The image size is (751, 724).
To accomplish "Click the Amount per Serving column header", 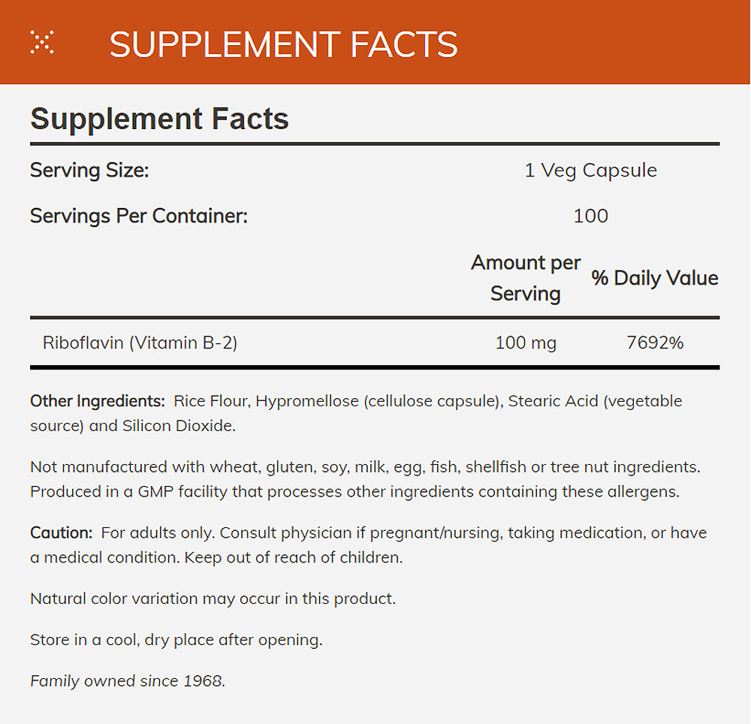I will pyautogui.click(x=526, y=278).
